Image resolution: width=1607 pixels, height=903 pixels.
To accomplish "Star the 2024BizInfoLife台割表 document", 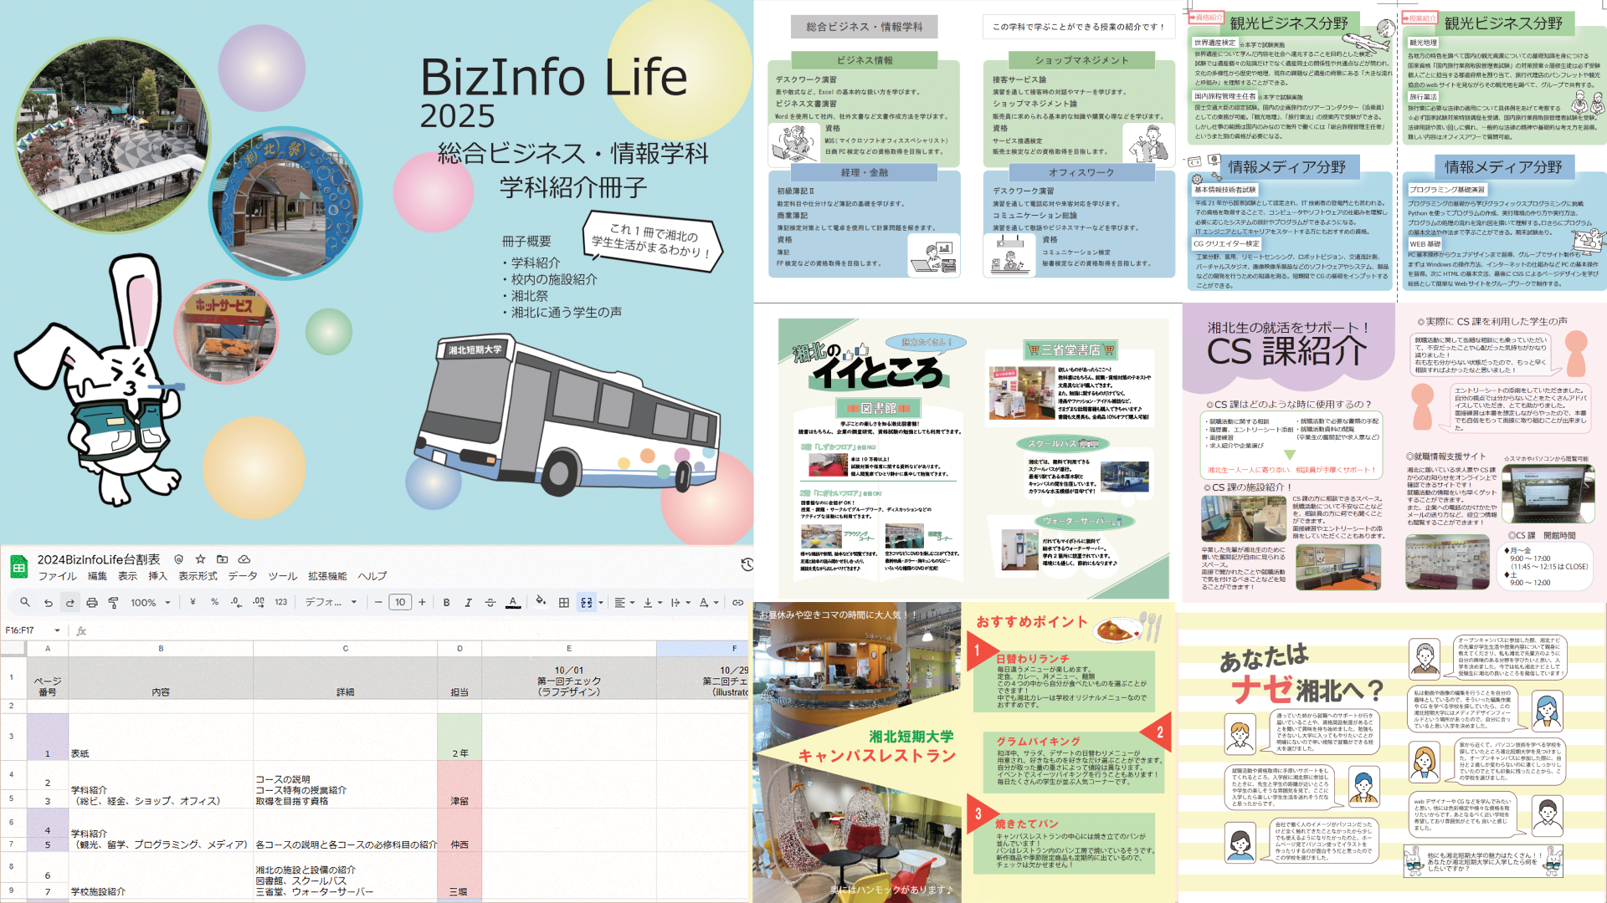I will point(200,559).
